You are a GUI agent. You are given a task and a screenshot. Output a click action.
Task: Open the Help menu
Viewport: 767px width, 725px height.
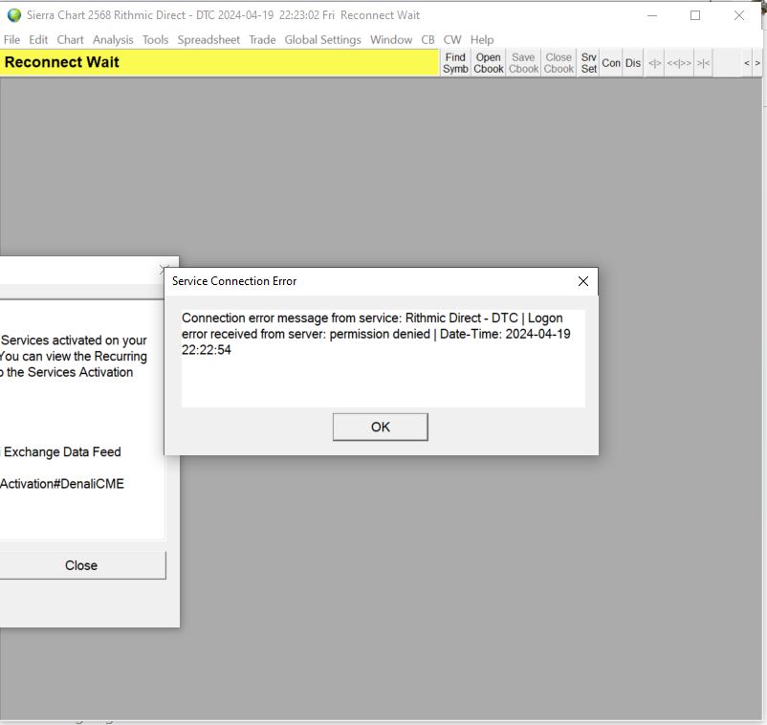point(482,39)
